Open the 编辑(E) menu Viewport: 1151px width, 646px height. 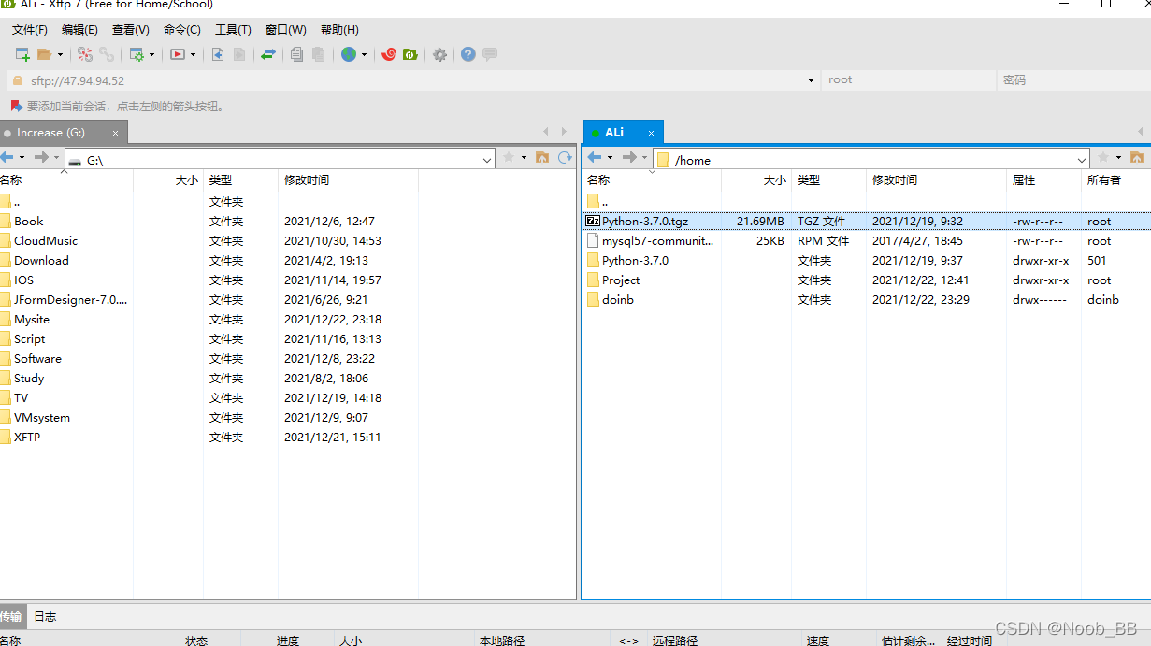pos(79,30)
